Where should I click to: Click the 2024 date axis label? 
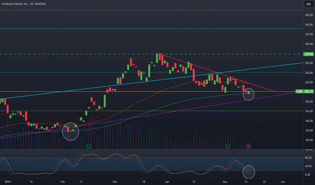coord(8,182)
